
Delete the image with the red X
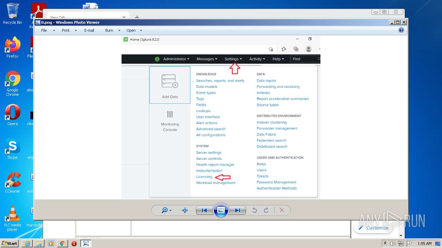click(x=282, y=210)
